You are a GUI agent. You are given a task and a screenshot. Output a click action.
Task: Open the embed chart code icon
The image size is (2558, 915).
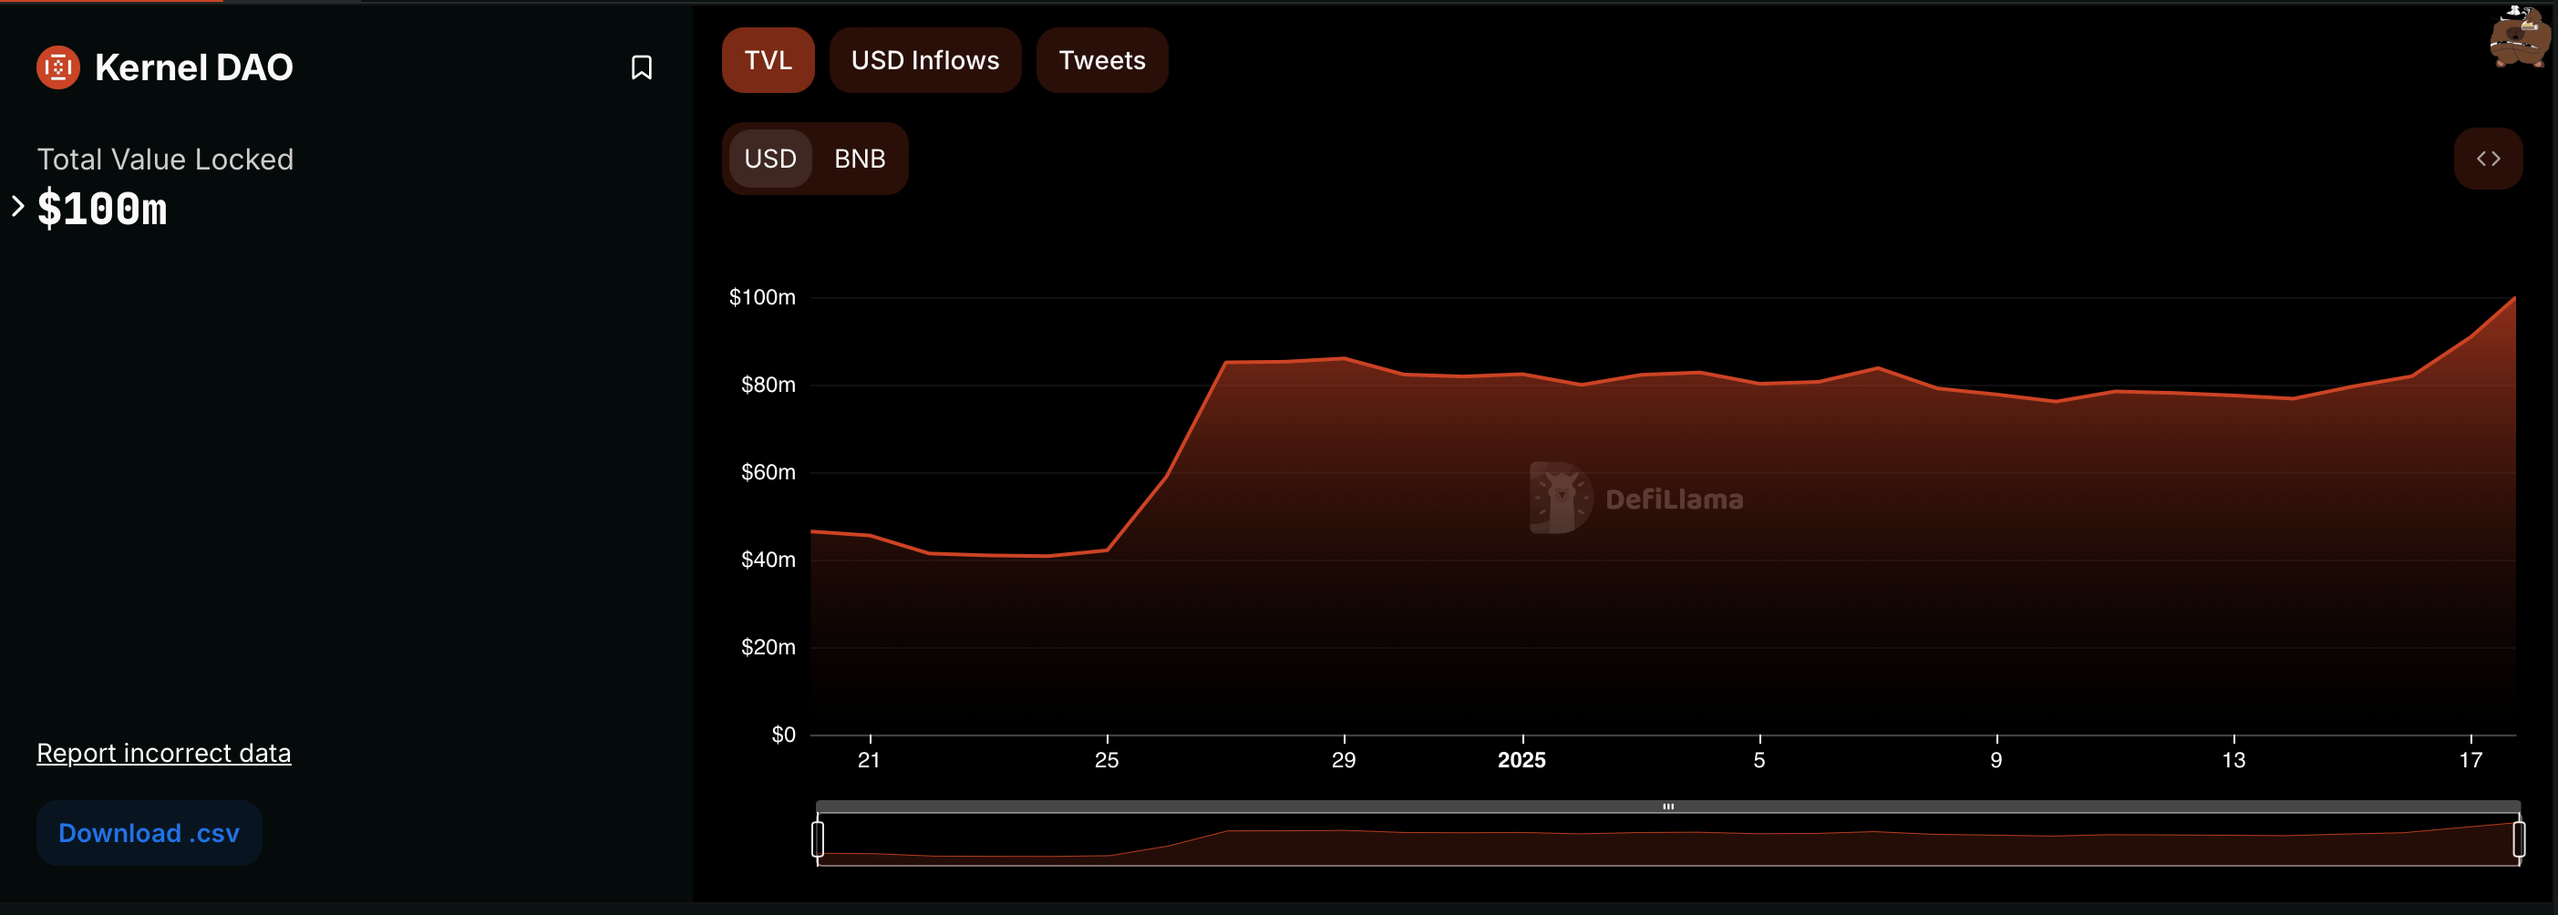click(x=2488, y=159)
